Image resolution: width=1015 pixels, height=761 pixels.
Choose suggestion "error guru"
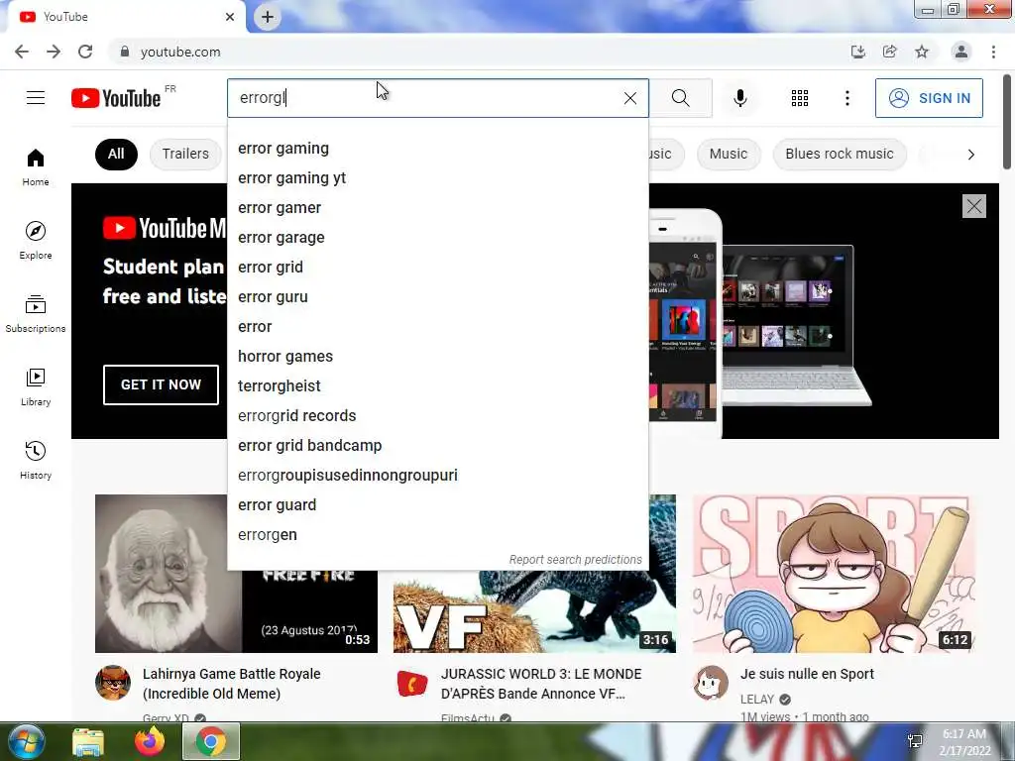pos(437,297)
